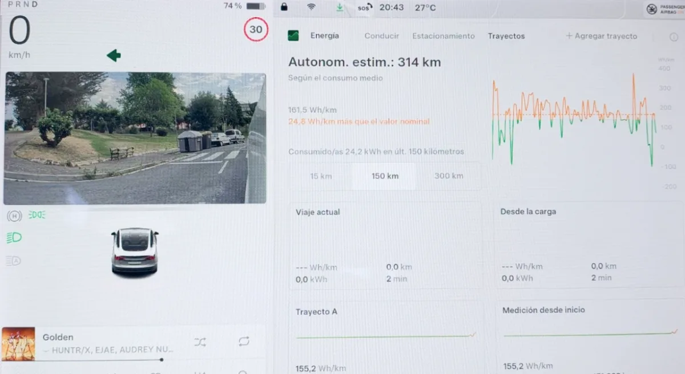Tap the SOS status icon

pyautogui.click(x=365, y=7)
